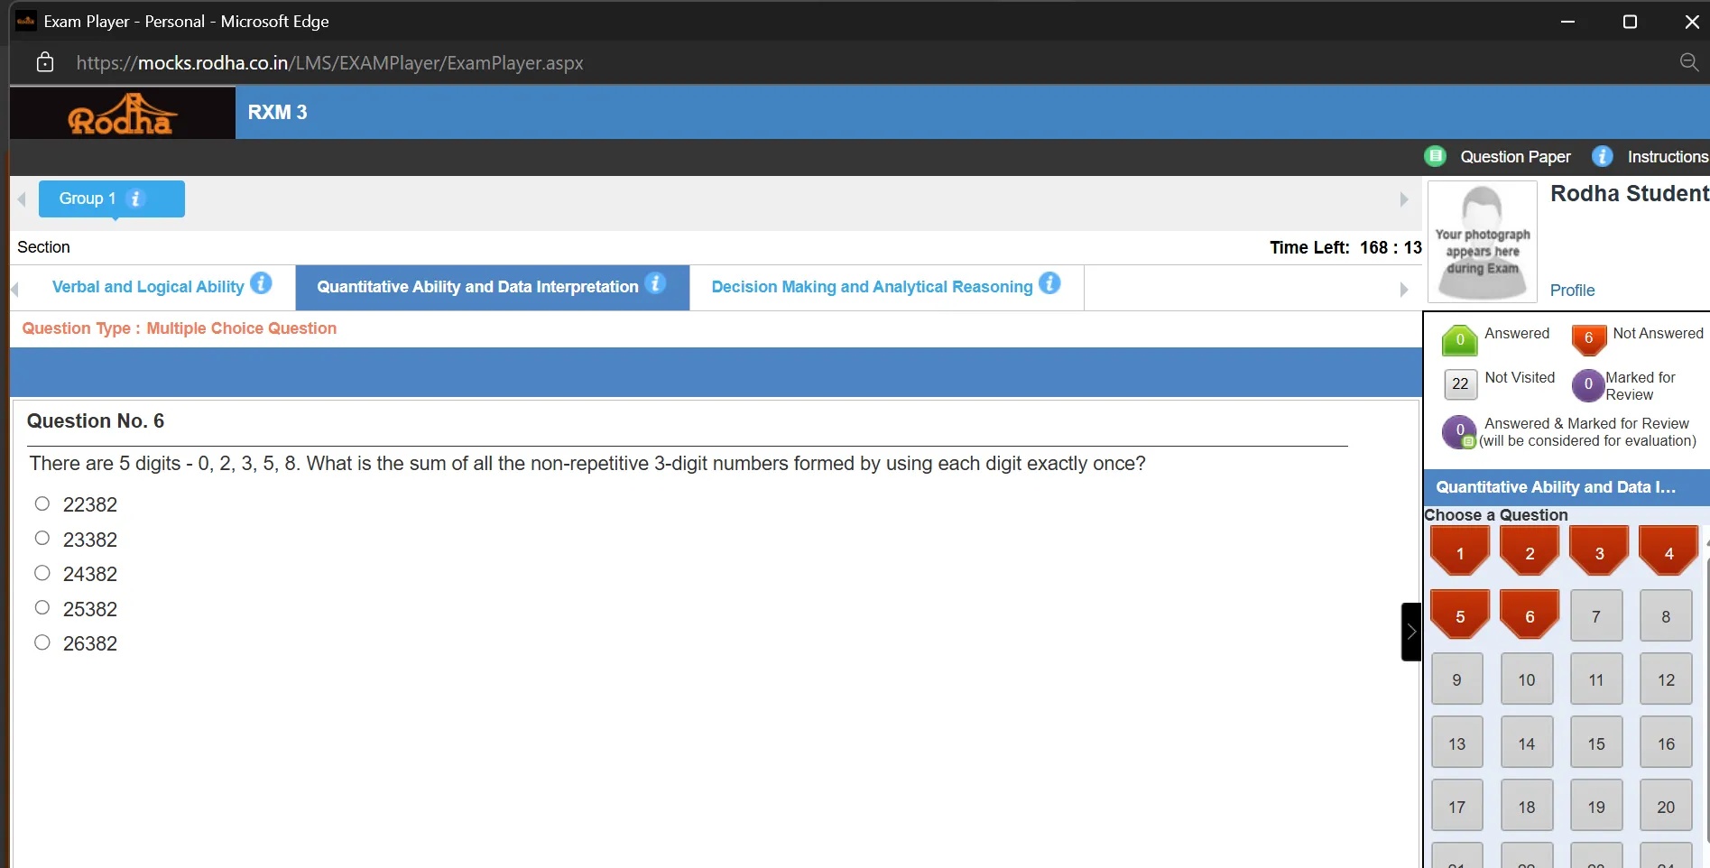Collapse the question palette side panel
1710x868 pixels.
1410,632
